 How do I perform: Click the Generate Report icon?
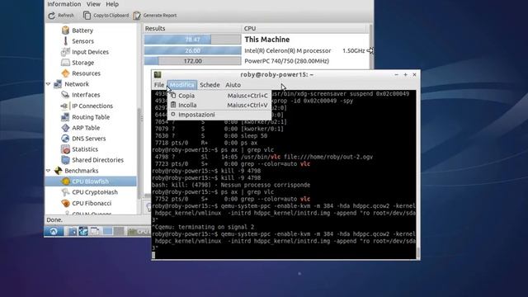pyautogui.click(x=137, y=16)
